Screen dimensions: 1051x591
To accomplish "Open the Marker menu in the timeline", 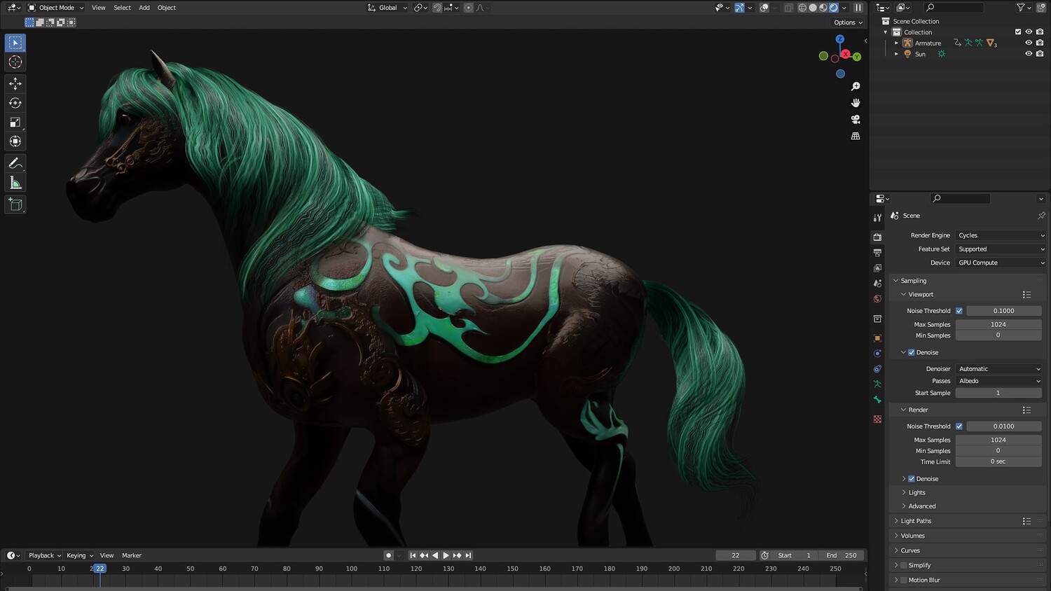I will pos(132,555).
